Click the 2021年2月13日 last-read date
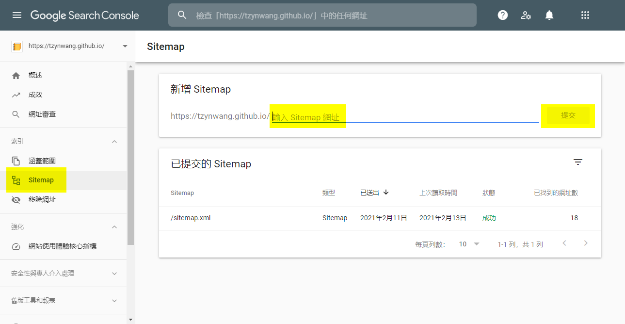This screenshot has height=324, width=625. pyautogui.click(x=443, y=218)
